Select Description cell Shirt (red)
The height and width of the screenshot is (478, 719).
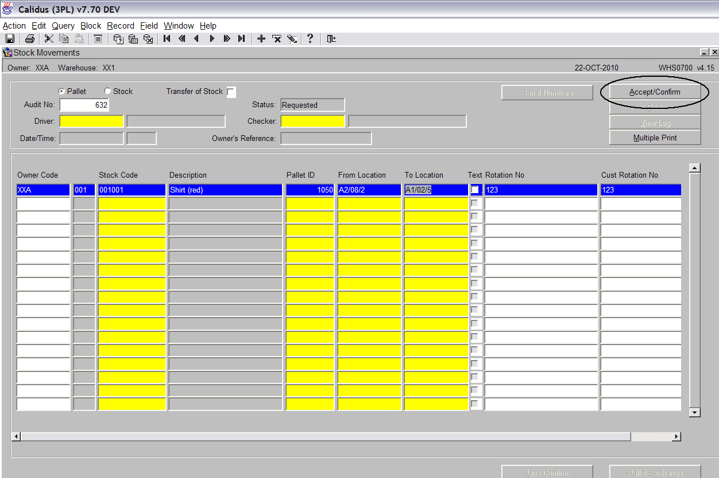pos(225,190)
